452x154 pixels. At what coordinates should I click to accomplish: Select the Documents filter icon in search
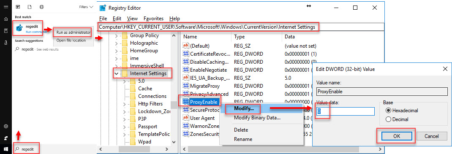[30, 7]
